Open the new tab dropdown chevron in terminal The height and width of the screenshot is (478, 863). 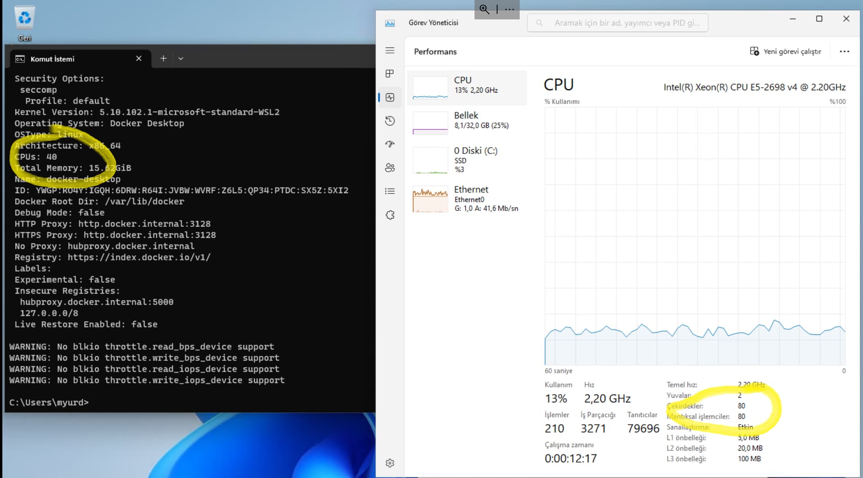(x=181, y=58)
